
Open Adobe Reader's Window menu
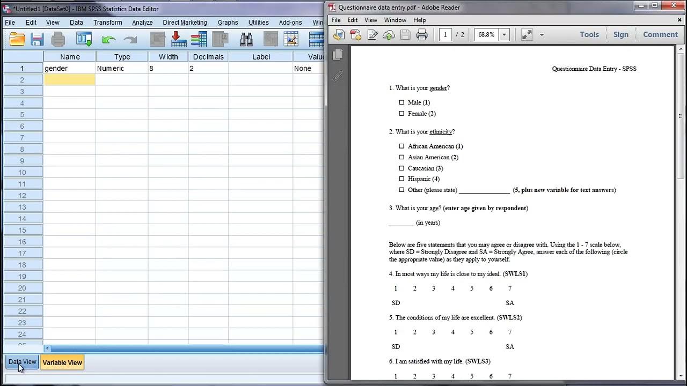(x=395, y=20)
